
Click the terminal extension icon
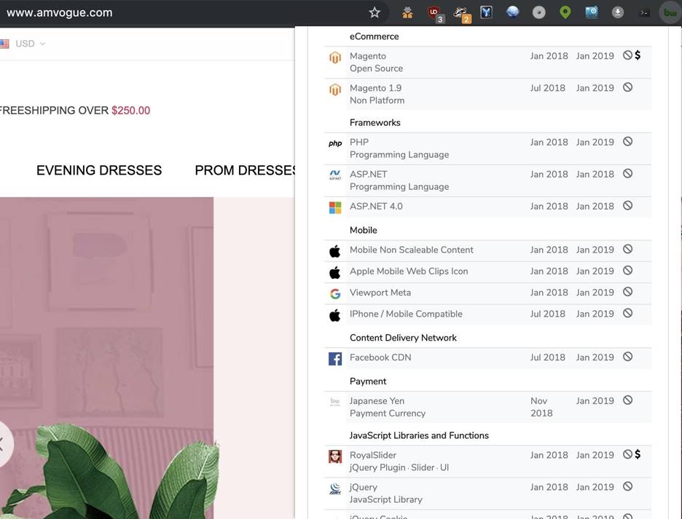point(644,12)
